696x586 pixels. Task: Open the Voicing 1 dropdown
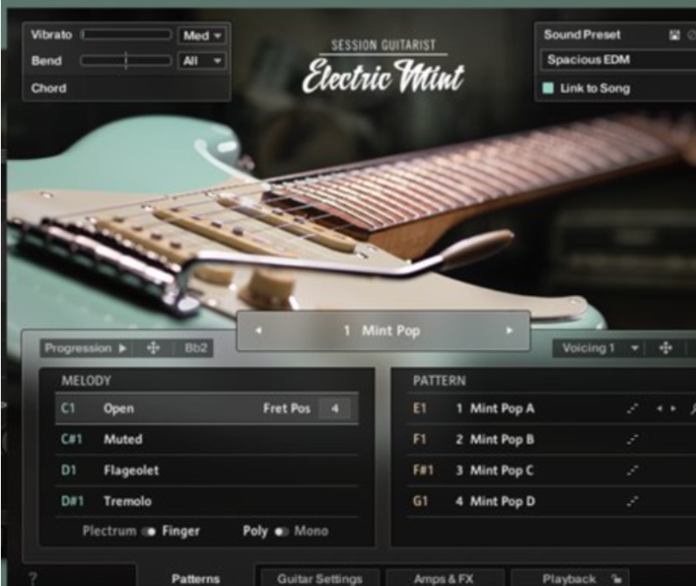(x=600, y=349)
